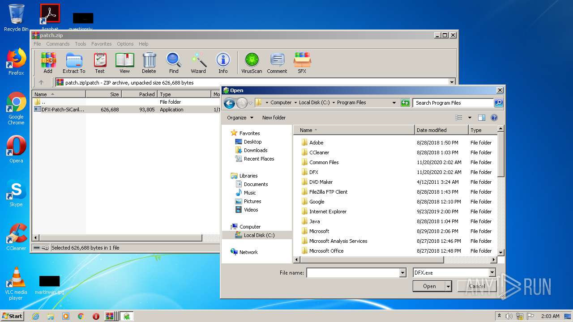Select Downloads in the navigation pane
The height and width of the screenshot is (322, 573).
click(x=256, y=150)
